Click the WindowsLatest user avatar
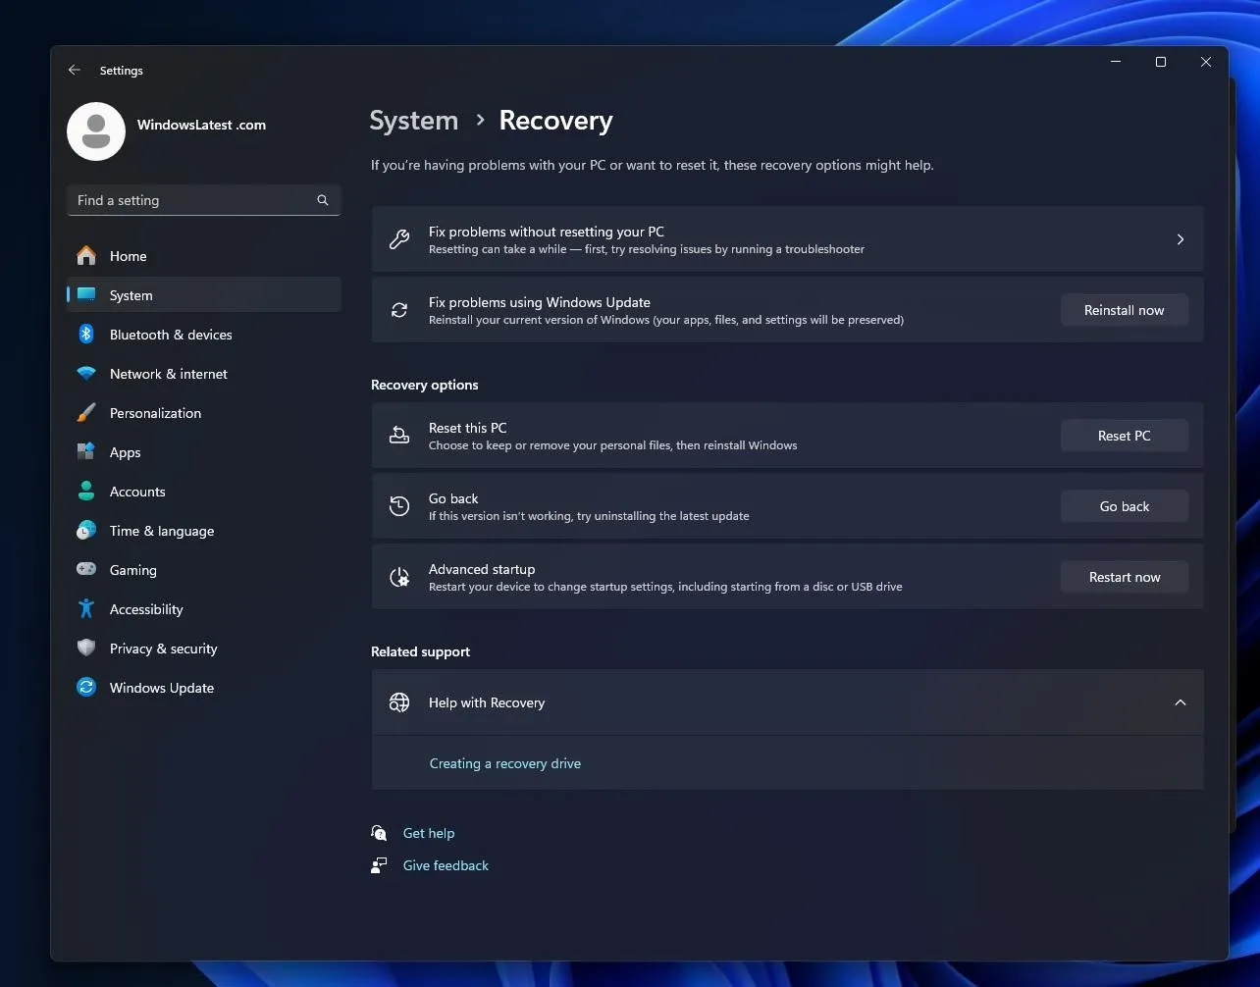1260x987 pixels. [x=95, y=130]
